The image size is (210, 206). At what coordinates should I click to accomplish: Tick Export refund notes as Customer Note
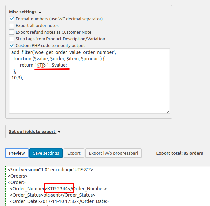click(12, 32)
